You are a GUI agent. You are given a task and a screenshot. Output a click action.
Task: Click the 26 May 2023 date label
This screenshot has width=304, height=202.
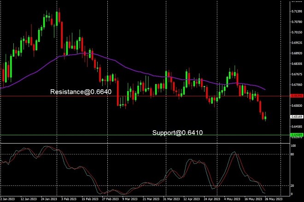(x=274, y=199)
